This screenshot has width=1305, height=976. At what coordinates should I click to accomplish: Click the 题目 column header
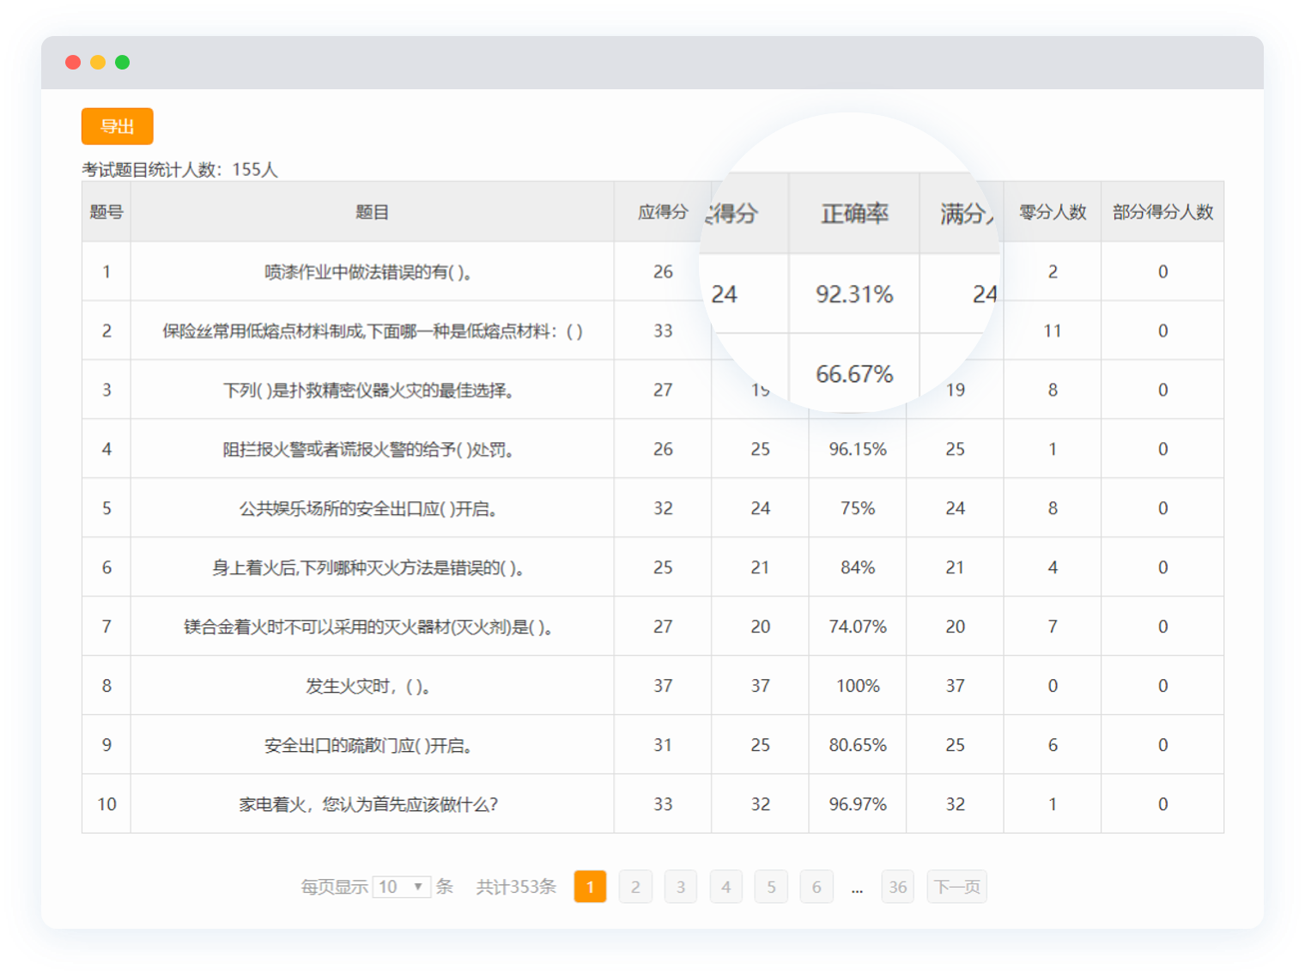[x=372, y=212]
